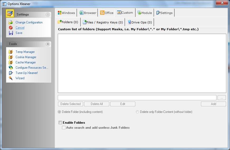Open the Browser tab
Viewport: 230px width, 150px height.
[x=88, y=13]
